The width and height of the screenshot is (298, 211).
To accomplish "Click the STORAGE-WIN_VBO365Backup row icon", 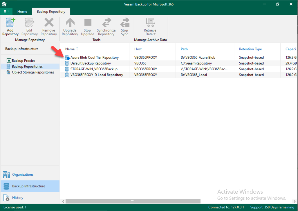I will click(67, 69).
